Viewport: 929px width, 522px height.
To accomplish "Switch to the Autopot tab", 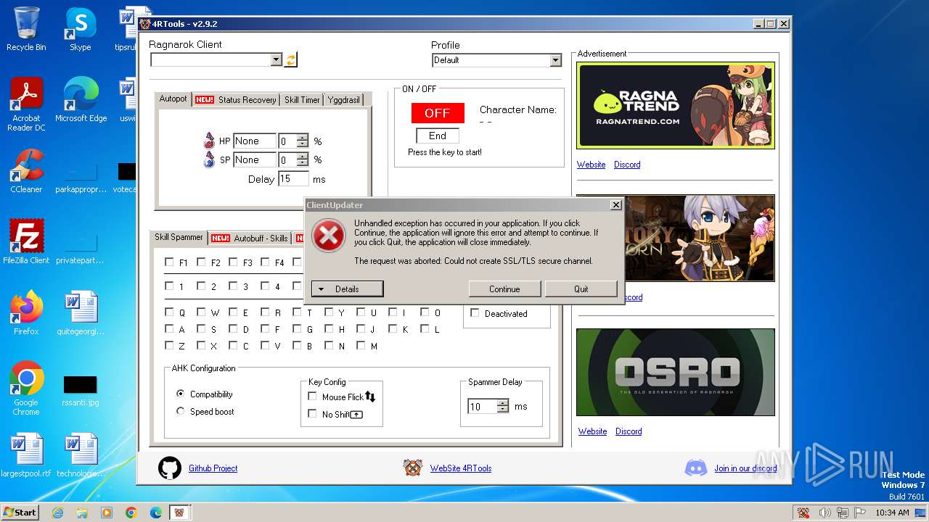I will point(173,99).
